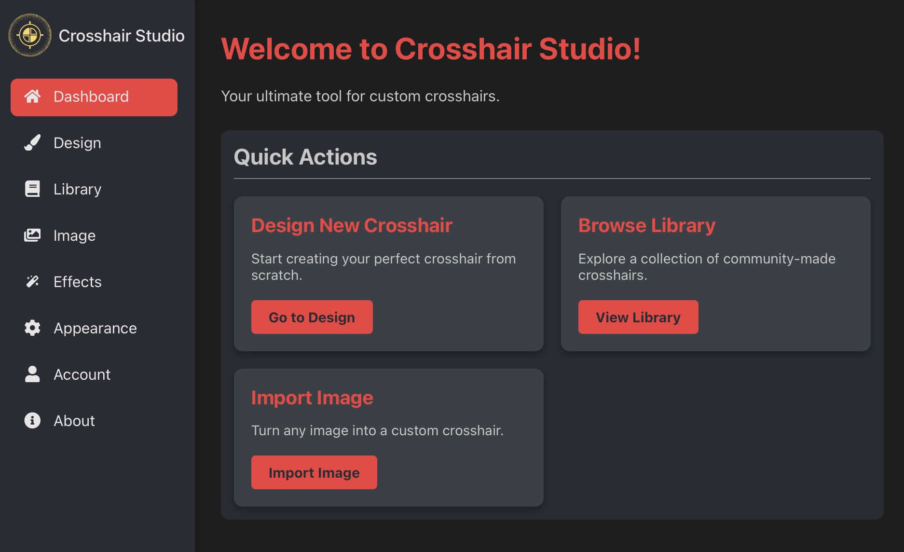Click the Dashboard home icon
The image size is (904, 552).
32,97
